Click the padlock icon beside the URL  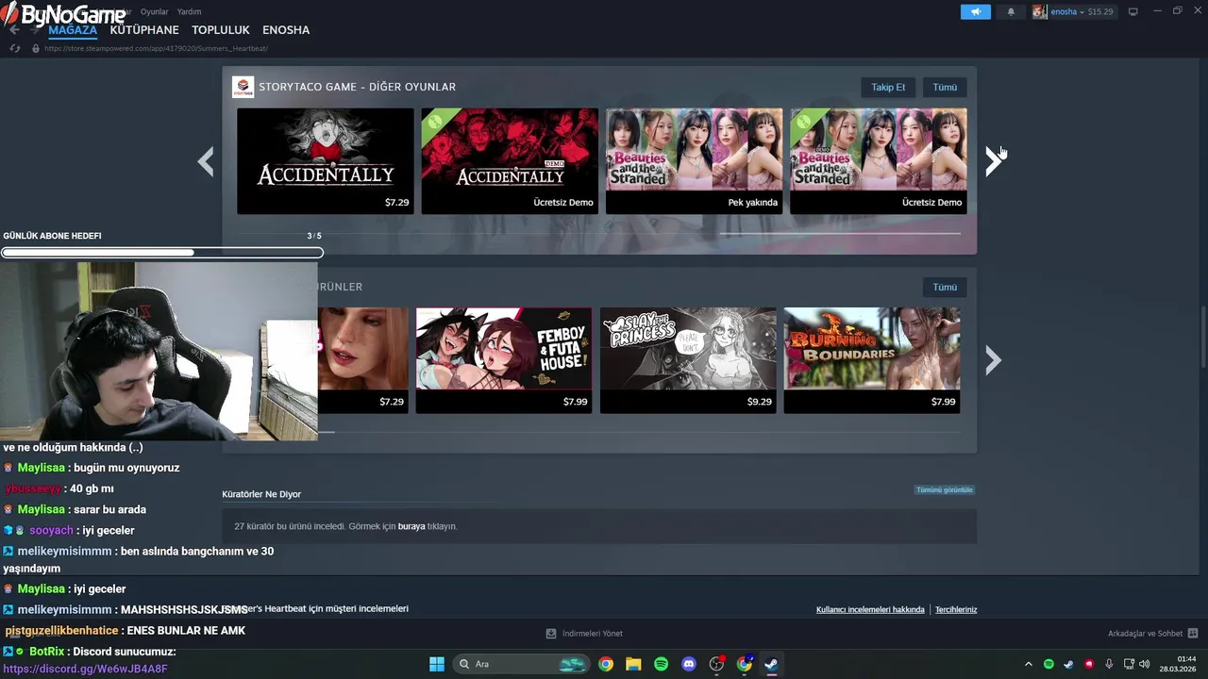[36, 48]
